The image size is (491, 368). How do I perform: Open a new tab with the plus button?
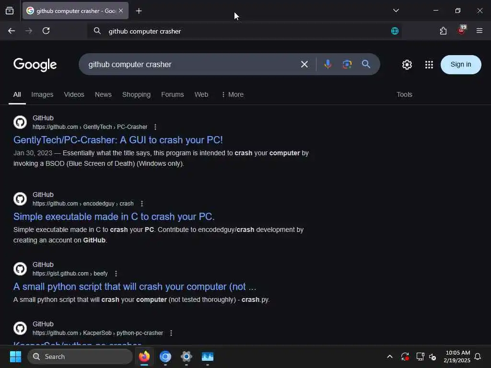coord(139,11)
